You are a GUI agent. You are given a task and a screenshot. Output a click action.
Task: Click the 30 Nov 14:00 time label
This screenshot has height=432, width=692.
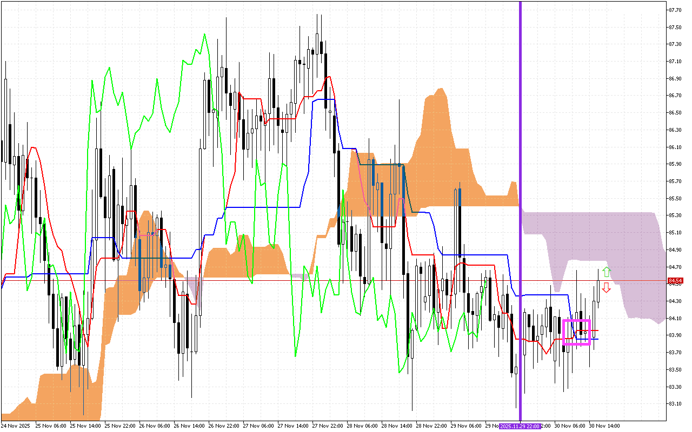[604, 426]
